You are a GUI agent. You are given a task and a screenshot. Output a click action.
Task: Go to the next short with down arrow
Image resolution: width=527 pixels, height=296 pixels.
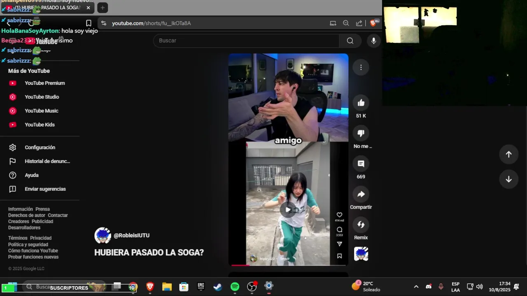(508, 179)
